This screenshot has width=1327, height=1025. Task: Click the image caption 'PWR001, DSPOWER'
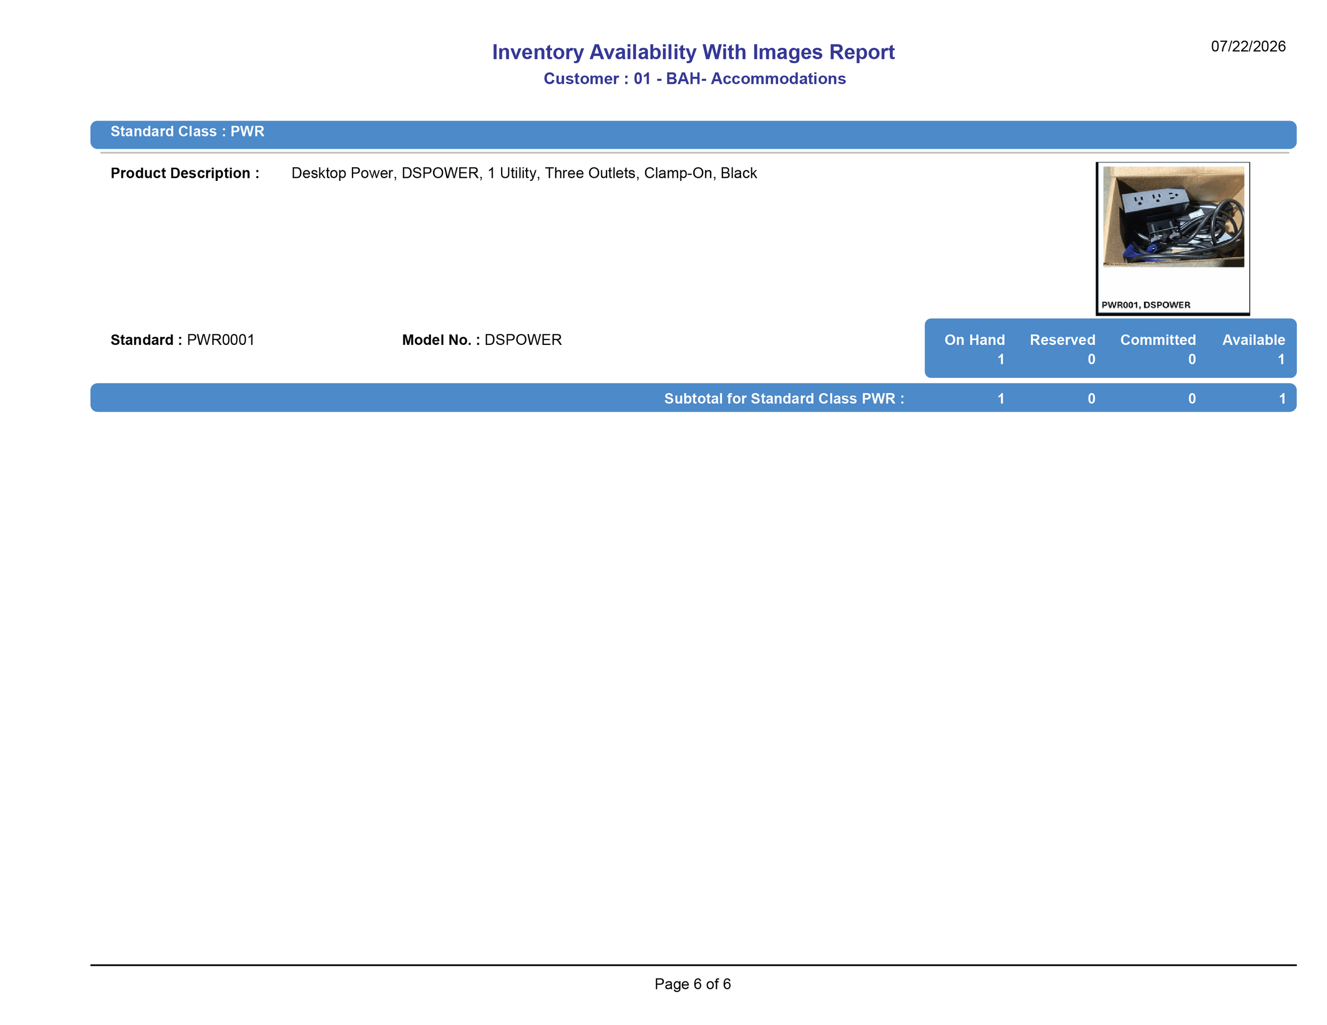click(x=1146, y=305)
